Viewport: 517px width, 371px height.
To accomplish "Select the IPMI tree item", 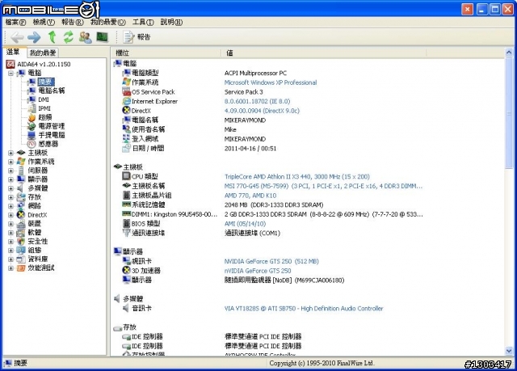I will click(44, 108).
